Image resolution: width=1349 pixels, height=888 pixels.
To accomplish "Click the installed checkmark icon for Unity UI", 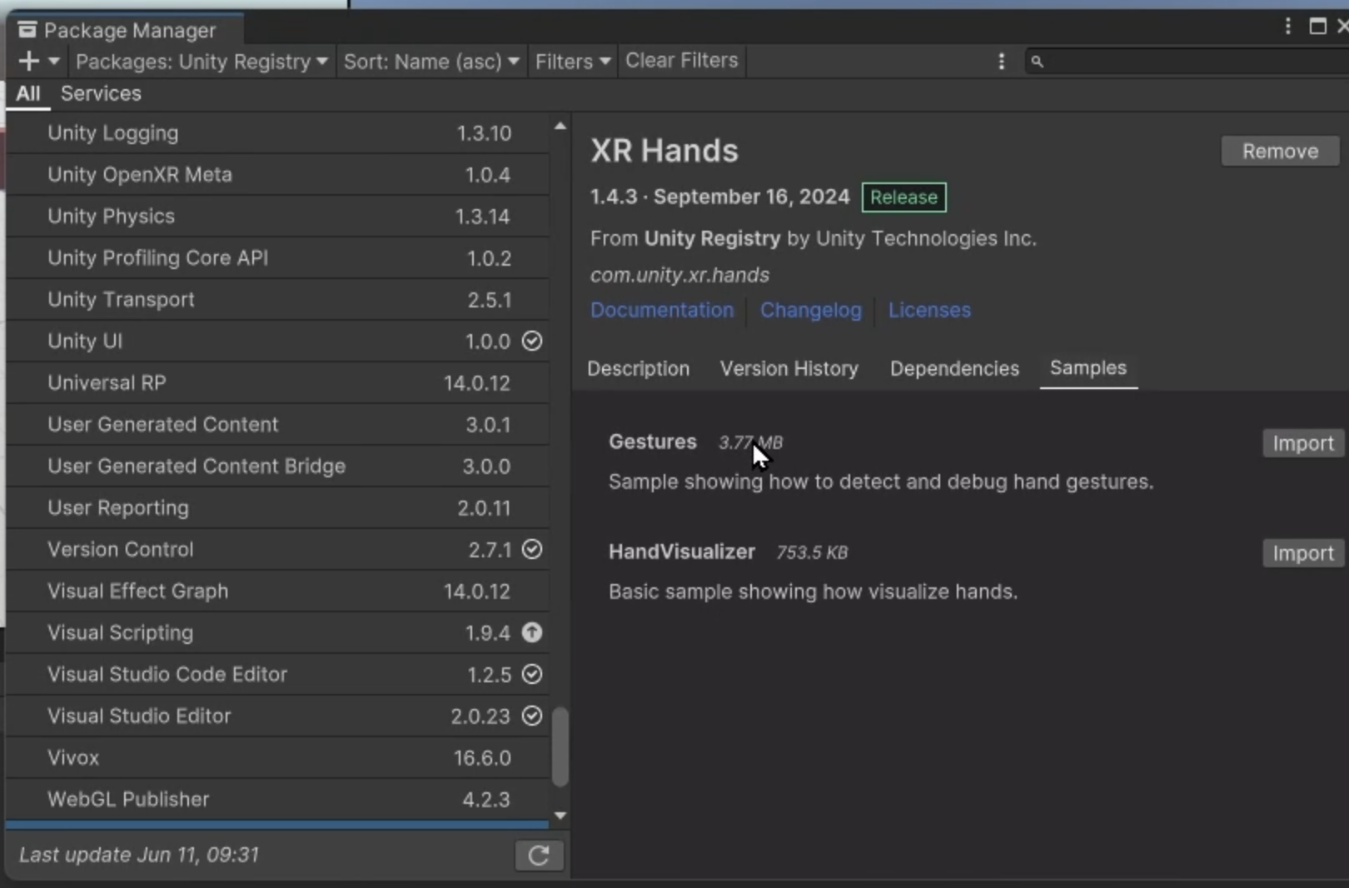I will 532,341.
